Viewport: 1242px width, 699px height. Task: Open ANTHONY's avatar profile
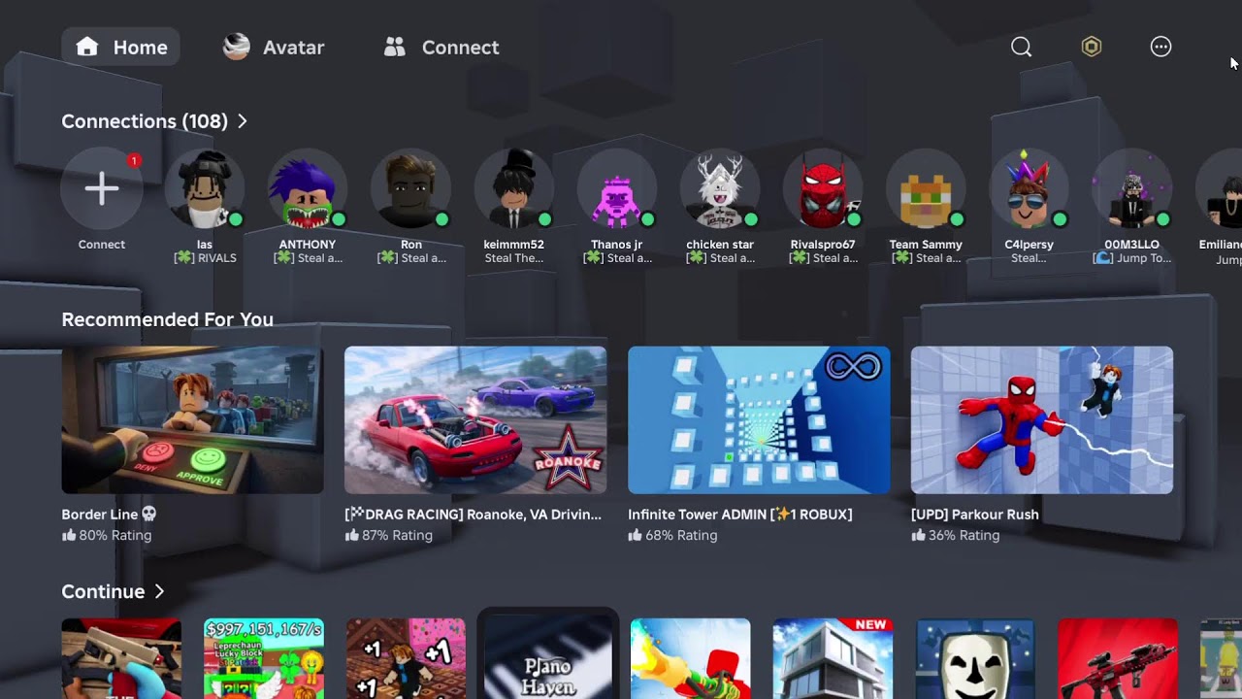(x=308, y=188)
